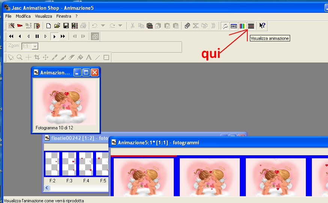
Task: Open the Finestra menu
Action: click(x=63, y=16)
